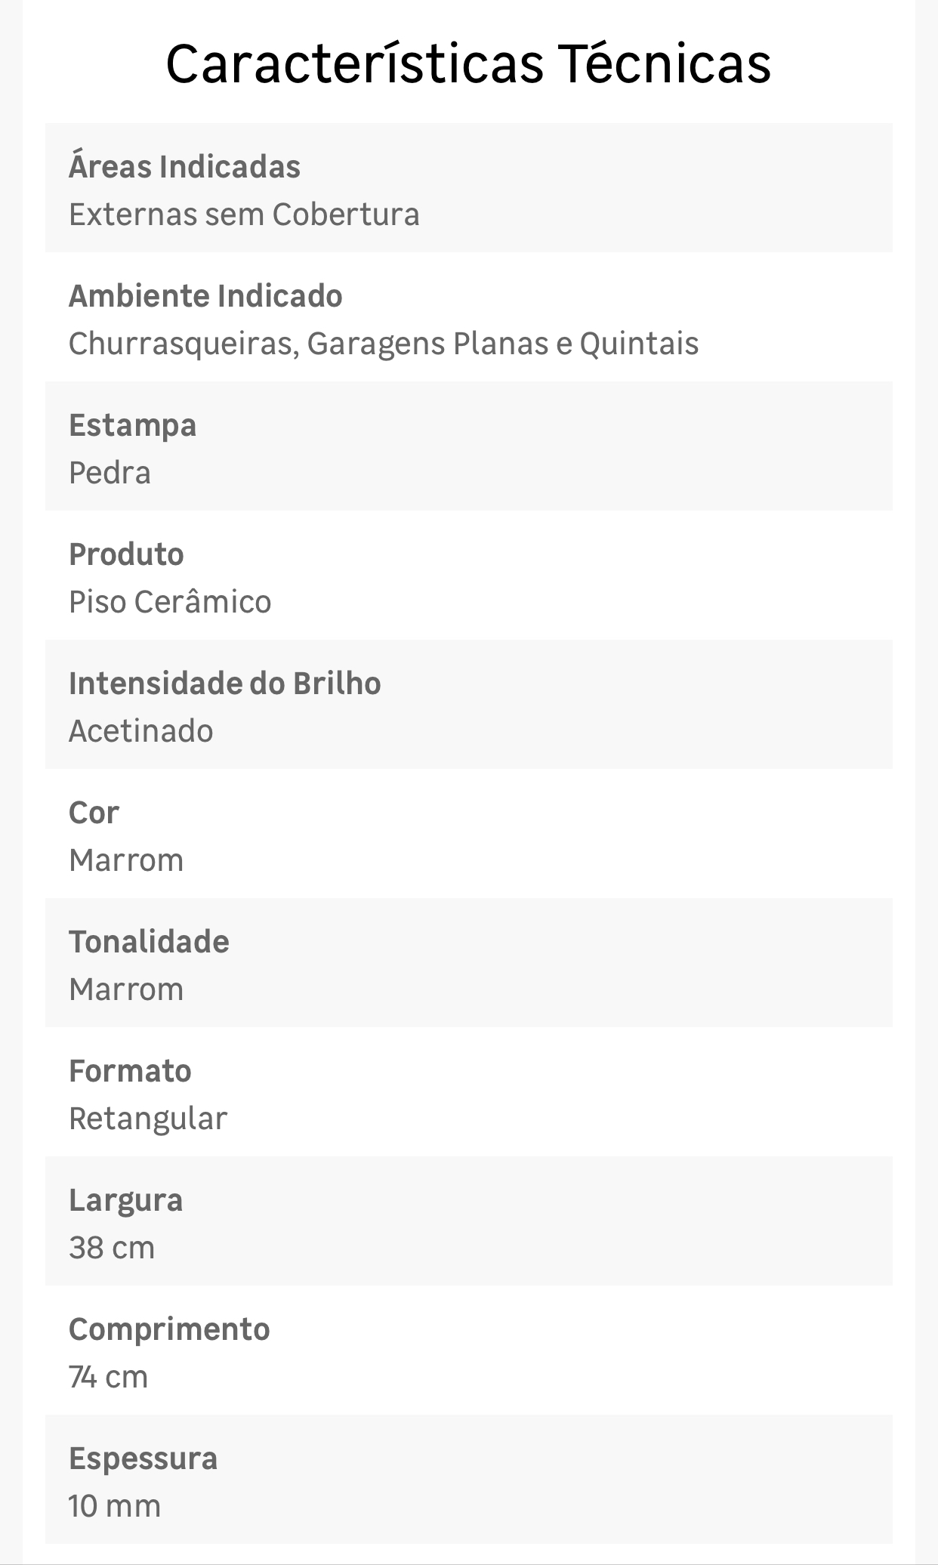The height and width of the screenshot is (1565, 938).
Task: Click the Características Técnicas heading
Action: click(468, 64)
